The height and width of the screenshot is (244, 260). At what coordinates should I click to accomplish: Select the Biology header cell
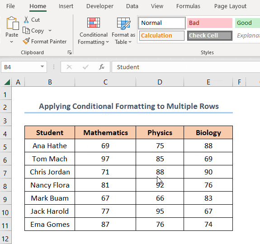click(208, 132)
